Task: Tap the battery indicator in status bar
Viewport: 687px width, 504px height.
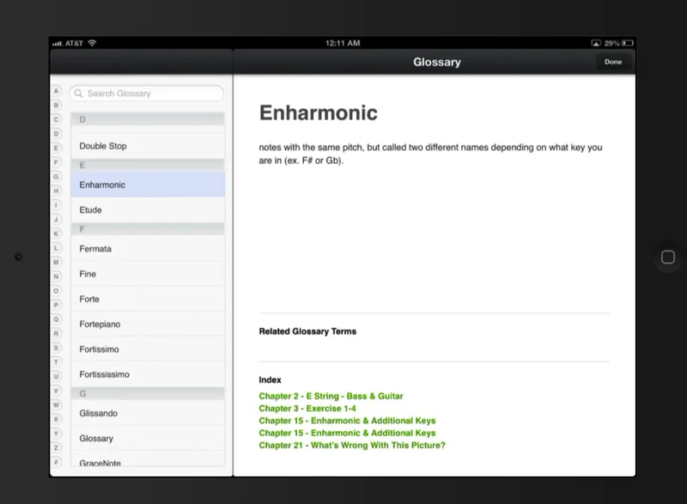Action: [x=628, y=43]
